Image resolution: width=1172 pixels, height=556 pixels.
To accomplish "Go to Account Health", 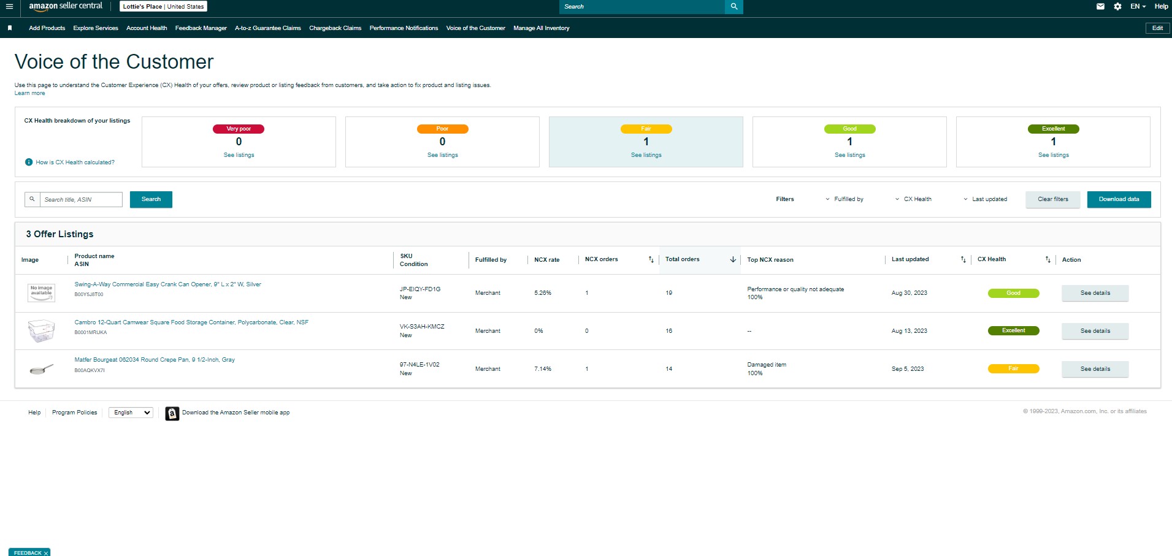I will pyautogui.click(x=147, y=28).
